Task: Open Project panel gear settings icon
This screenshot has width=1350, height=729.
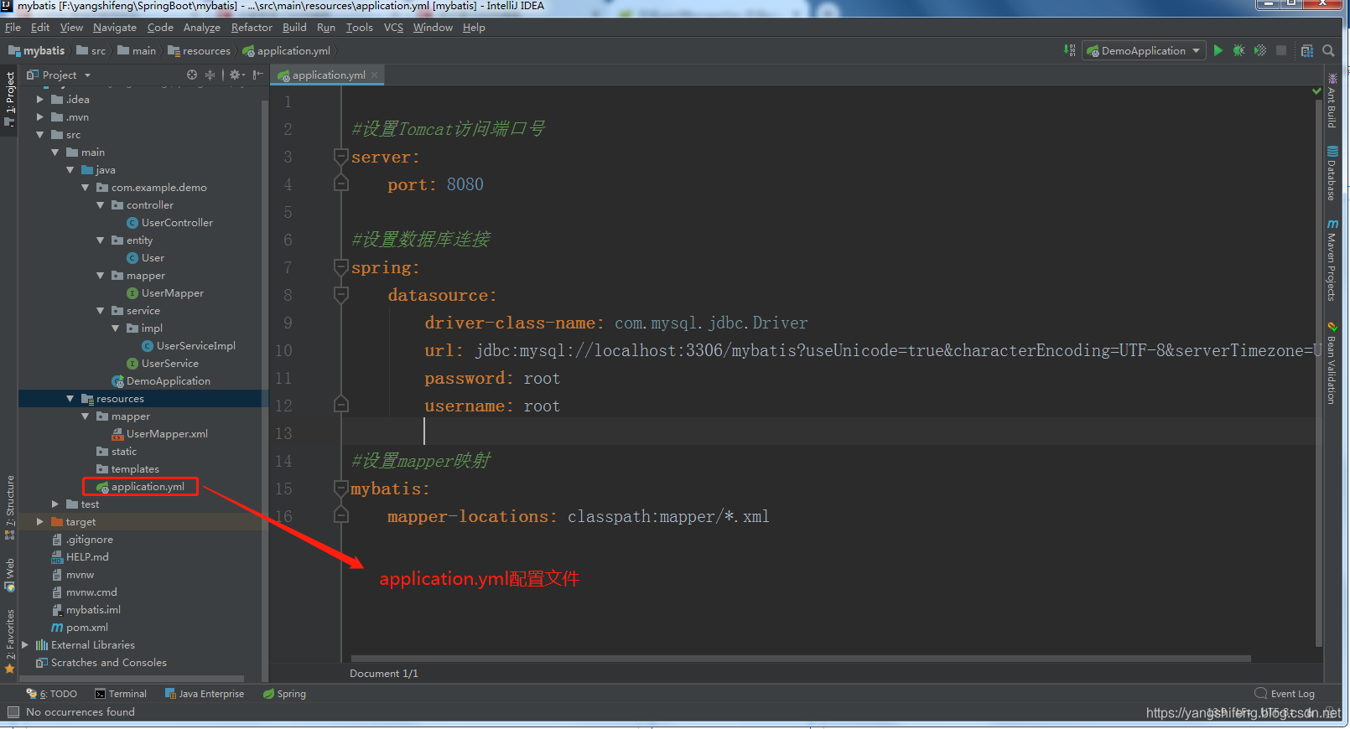Action: coord(236,75)
